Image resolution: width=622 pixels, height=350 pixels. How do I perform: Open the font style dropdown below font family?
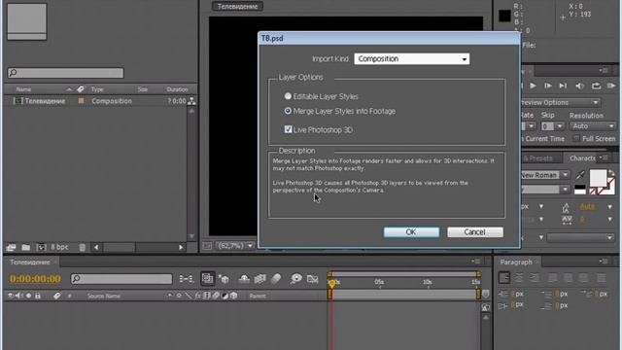(566, 190)
